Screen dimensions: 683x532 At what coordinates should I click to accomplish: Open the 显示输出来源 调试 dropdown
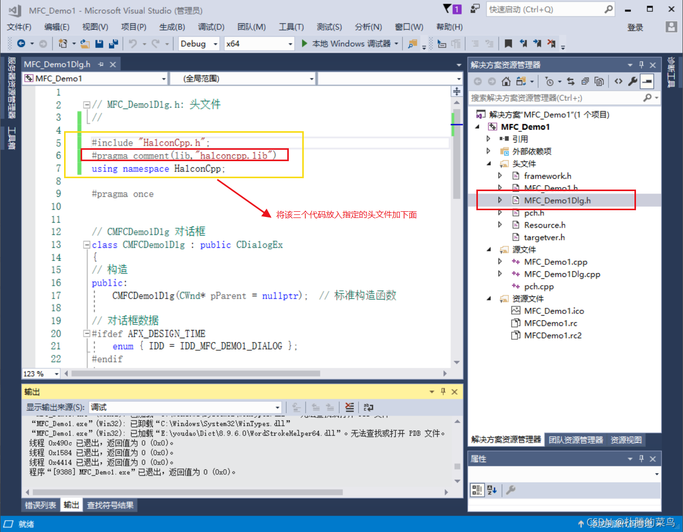tap(277, 407)
